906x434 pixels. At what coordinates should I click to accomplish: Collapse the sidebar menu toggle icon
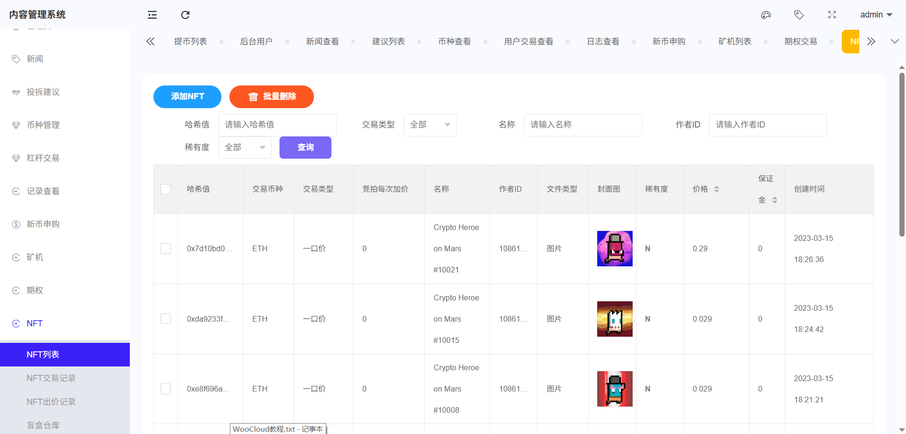[x=152, y=15]
